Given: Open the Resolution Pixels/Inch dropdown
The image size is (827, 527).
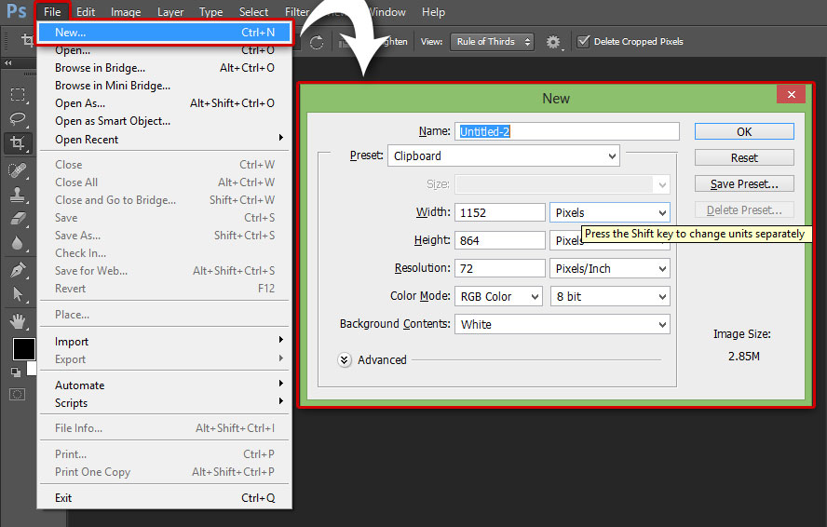Looking at the screenshot, I should pos(610,268).
